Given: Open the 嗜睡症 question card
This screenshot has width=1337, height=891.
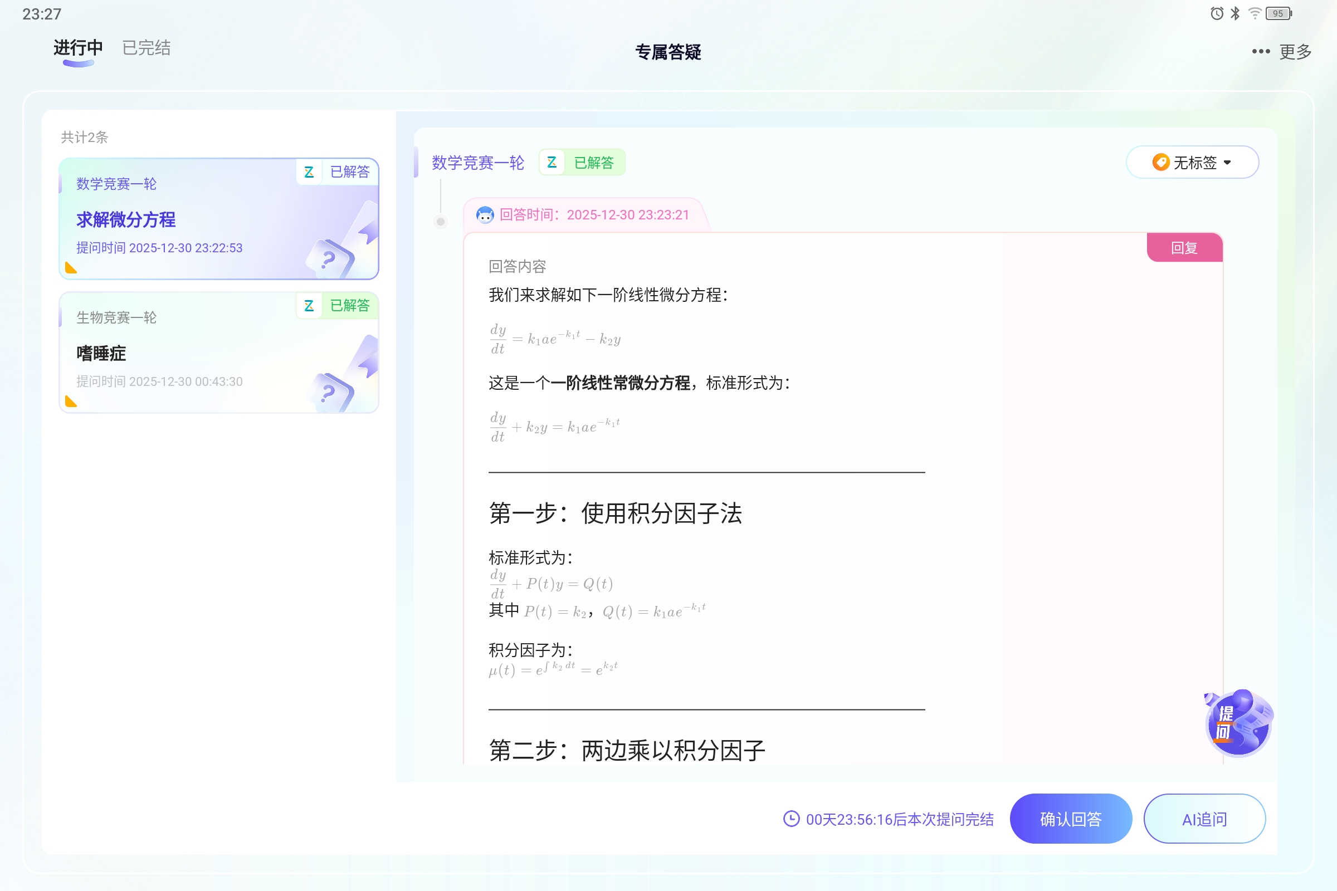Looking at the screenshot, I should pos(218,353).
